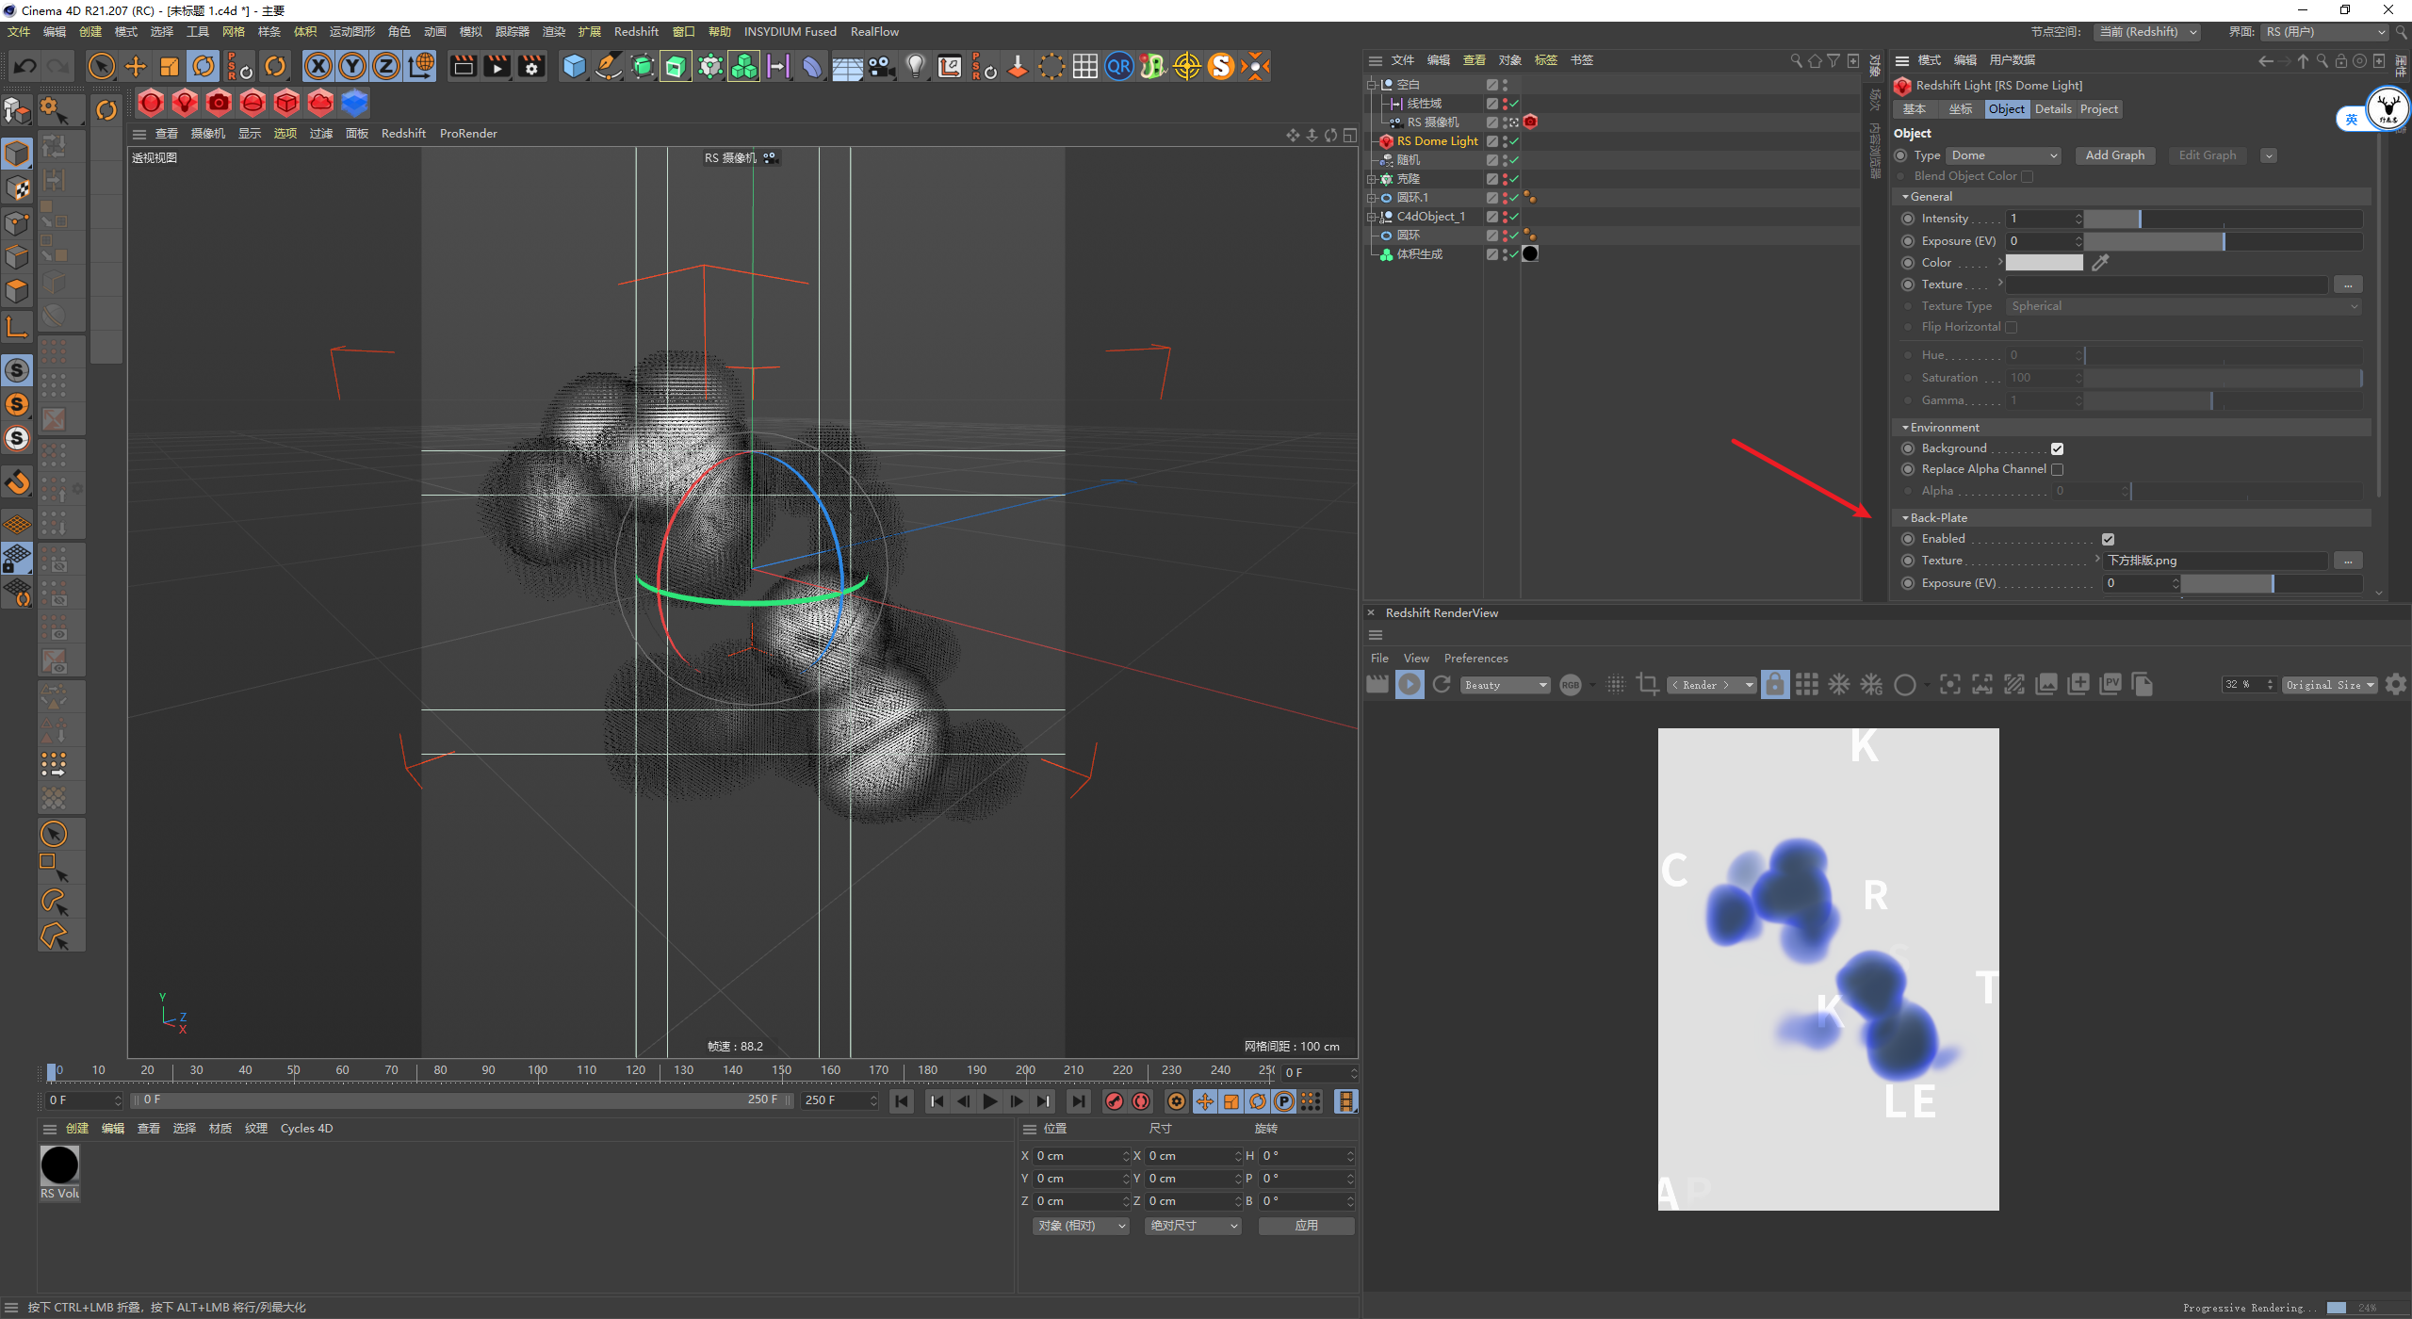Click the 应用 apply button
Screen dimensions: 2412x1319
[x=1306, y=1226]
